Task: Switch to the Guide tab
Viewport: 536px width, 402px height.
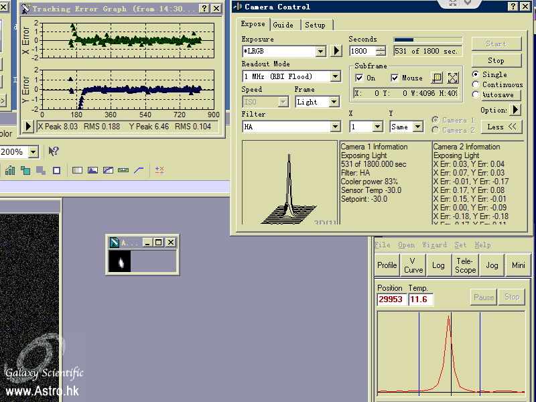Action: (x=283, y=25)
